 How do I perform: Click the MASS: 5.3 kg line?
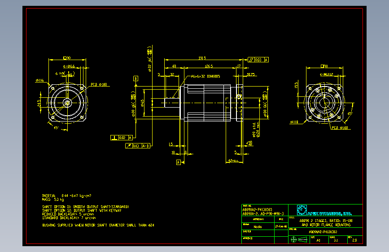[53, 200]
